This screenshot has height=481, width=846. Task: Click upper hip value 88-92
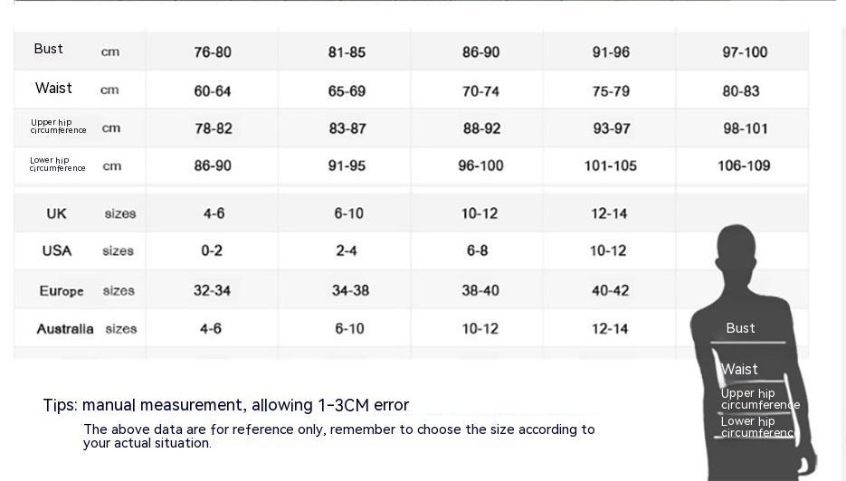tap(481, 128)
